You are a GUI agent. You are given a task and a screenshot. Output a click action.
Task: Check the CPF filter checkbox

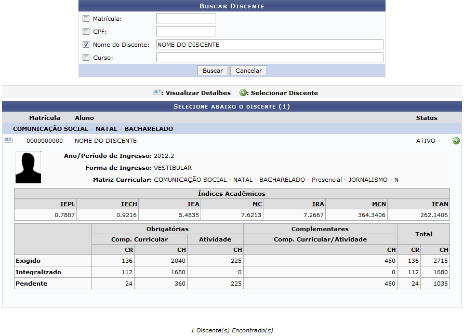pos(86,32)
